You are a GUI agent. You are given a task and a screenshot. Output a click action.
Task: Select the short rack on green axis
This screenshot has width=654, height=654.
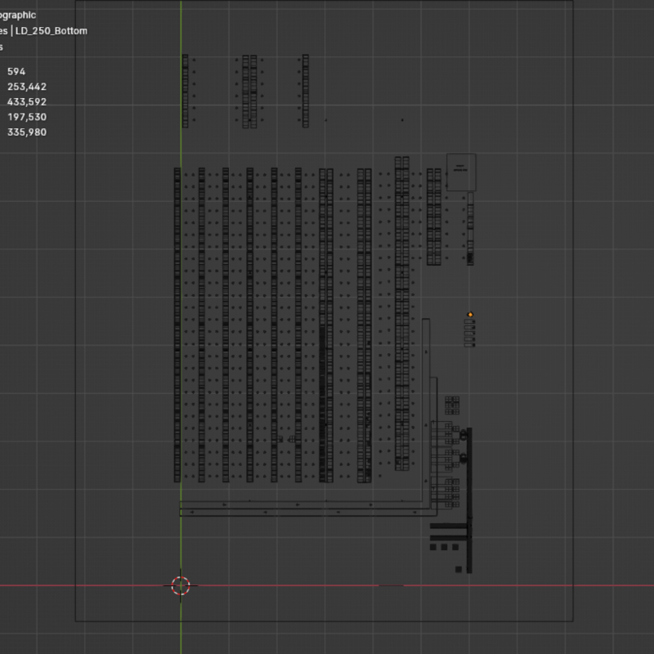pyautogui.click(x=185, y=91)
